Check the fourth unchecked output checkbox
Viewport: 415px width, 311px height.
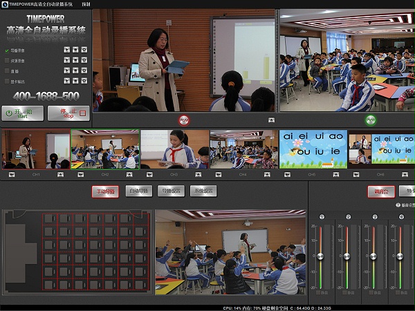coord(7,81)
